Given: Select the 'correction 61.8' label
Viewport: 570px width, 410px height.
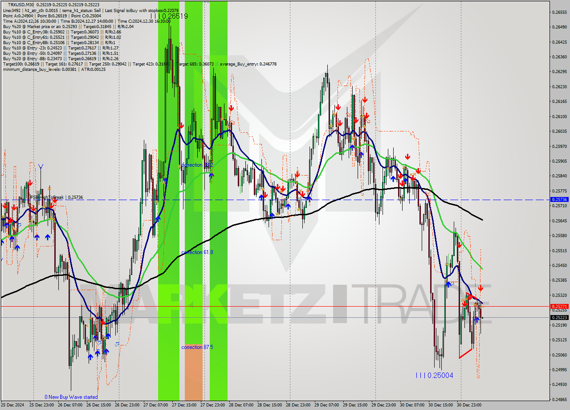Looking at the screenshot, I should coord(197,252).
